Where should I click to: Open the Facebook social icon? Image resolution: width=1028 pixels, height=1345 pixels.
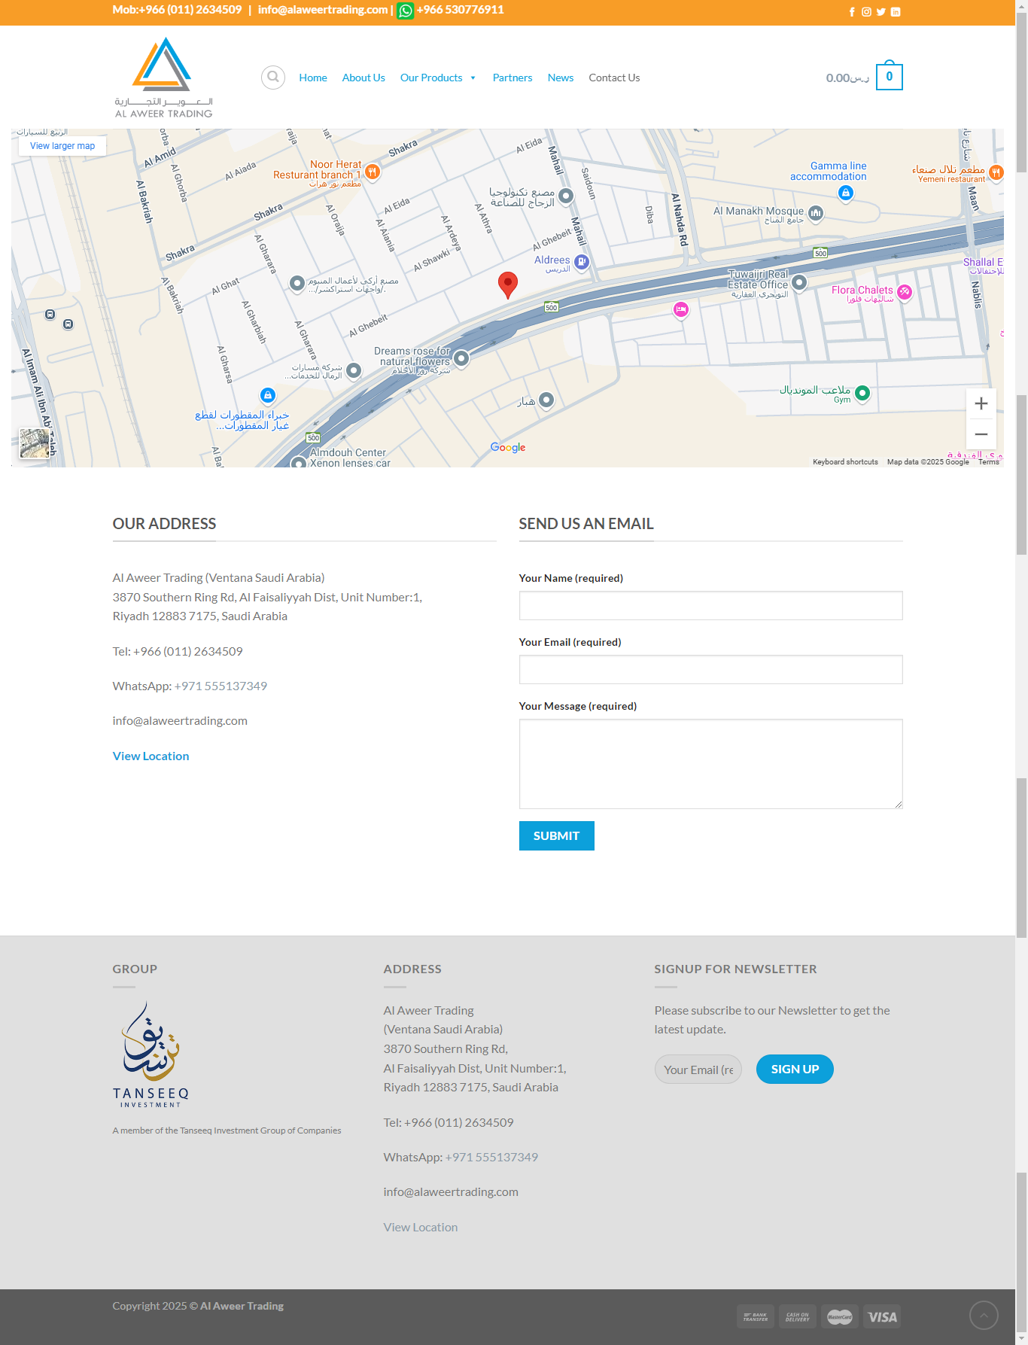(x=852, y=12)
